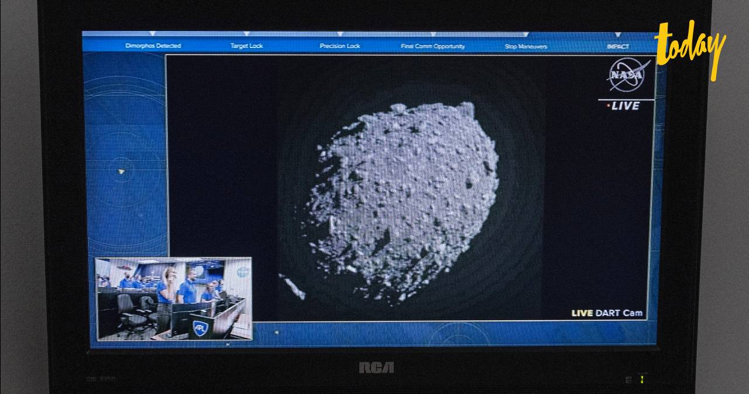Toggle the Stop Maneuvers stage indicator

pyautogui.click(x=525, y=46)
